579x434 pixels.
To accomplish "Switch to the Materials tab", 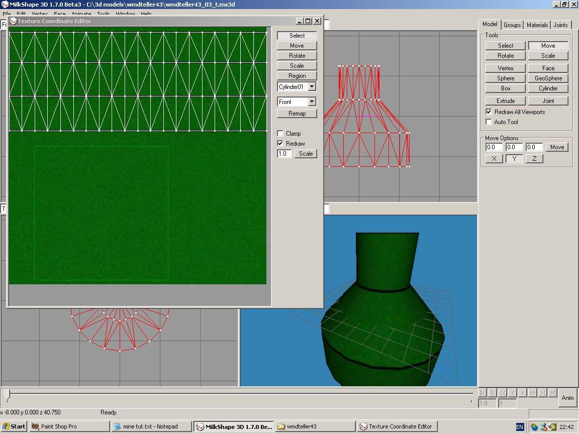I will [x=537, y=25].
